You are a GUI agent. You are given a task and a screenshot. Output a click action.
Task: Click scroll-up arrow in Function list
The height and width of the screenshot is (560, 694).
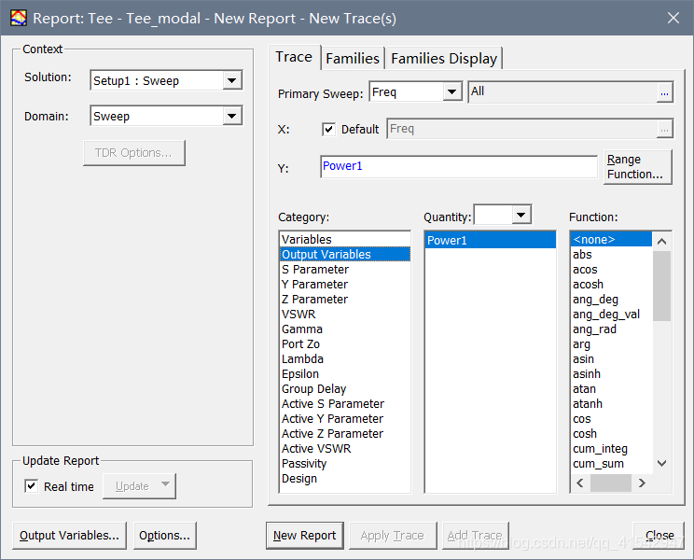[661, 241]
